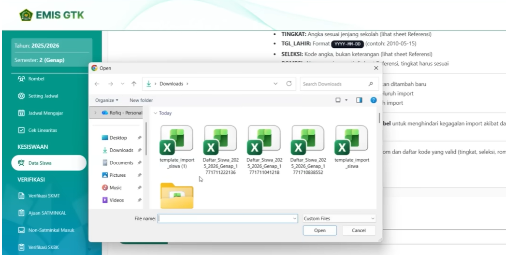Open recent locations dropdown arrow
506x255 pixels.
[x=123, y=84]
